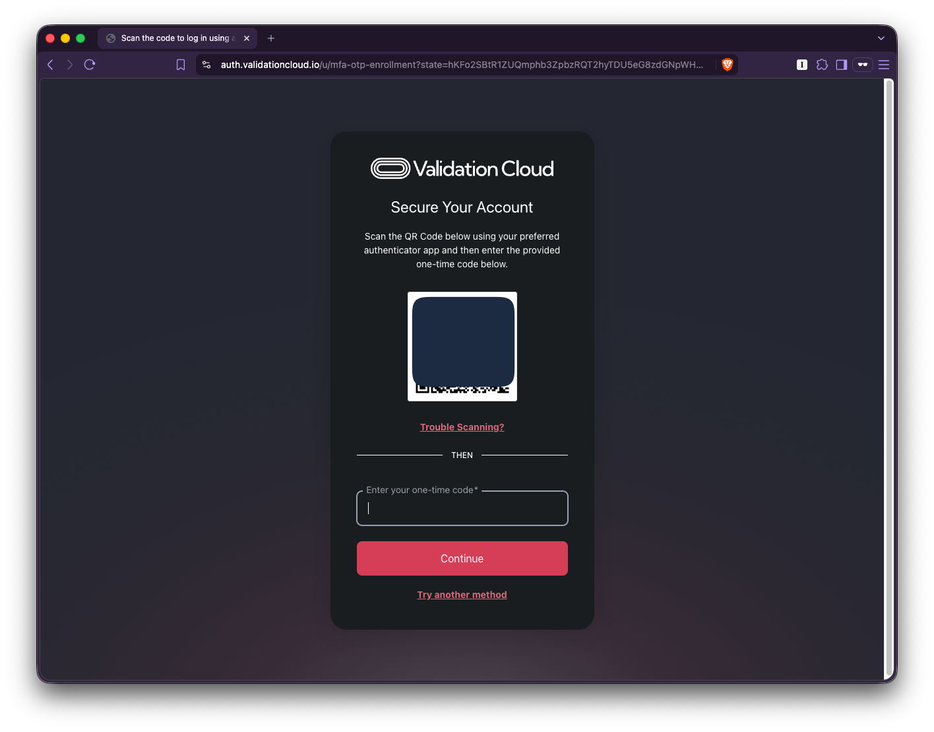This screenshot has width=934, height=732.
Task: Go back to the previous page
Action: [x=50, y=65]
